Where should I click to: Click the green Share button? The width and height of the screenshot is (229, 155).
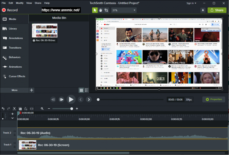click(x=217, y=10)
